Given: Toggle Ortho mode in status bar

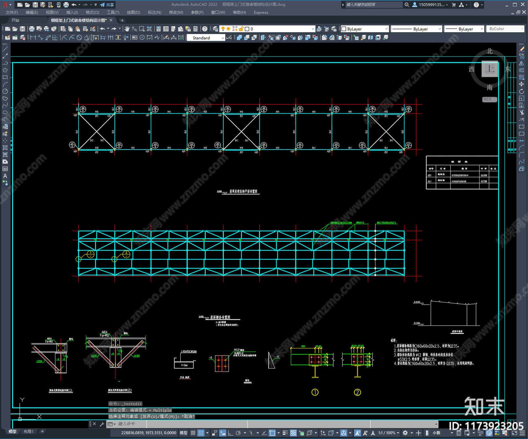Looking at the screenshot, I should click(230, 433).
